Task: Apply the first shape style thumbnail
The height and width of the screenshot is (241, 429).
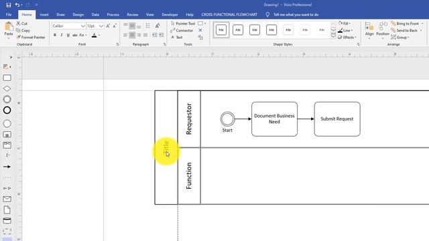Action: pos(221,29)
